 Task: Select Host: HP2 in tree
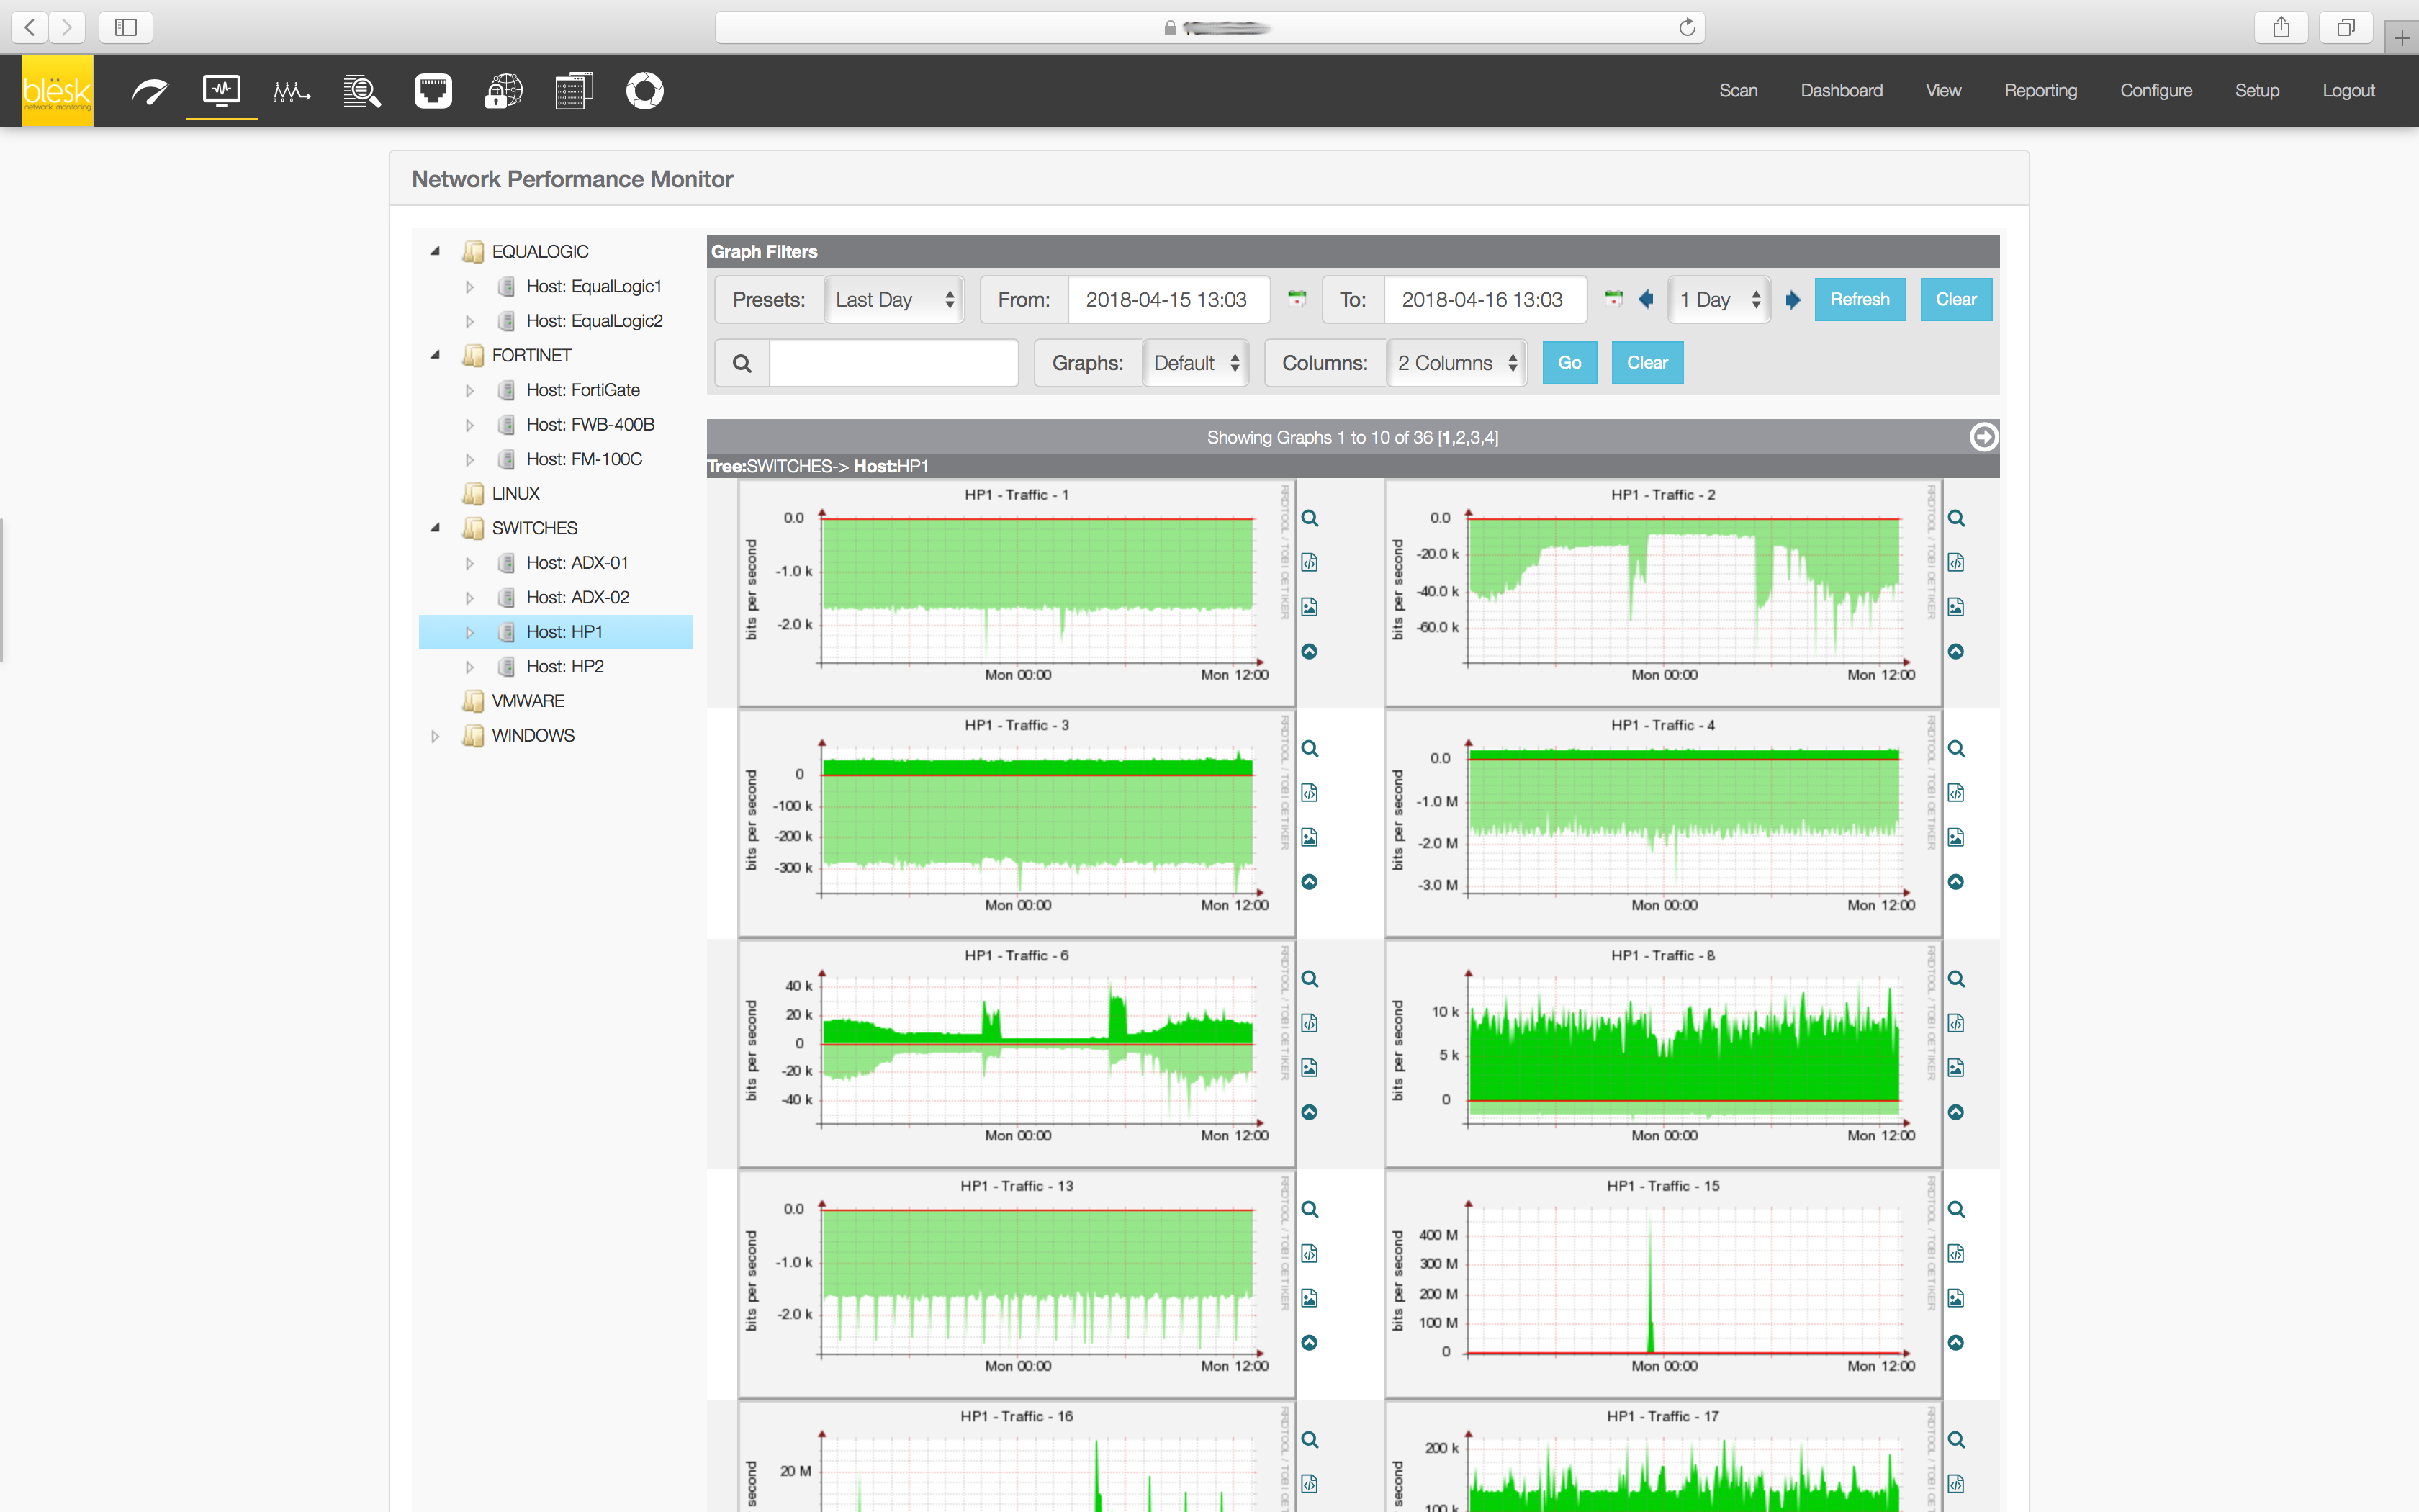tap(564, 667)
